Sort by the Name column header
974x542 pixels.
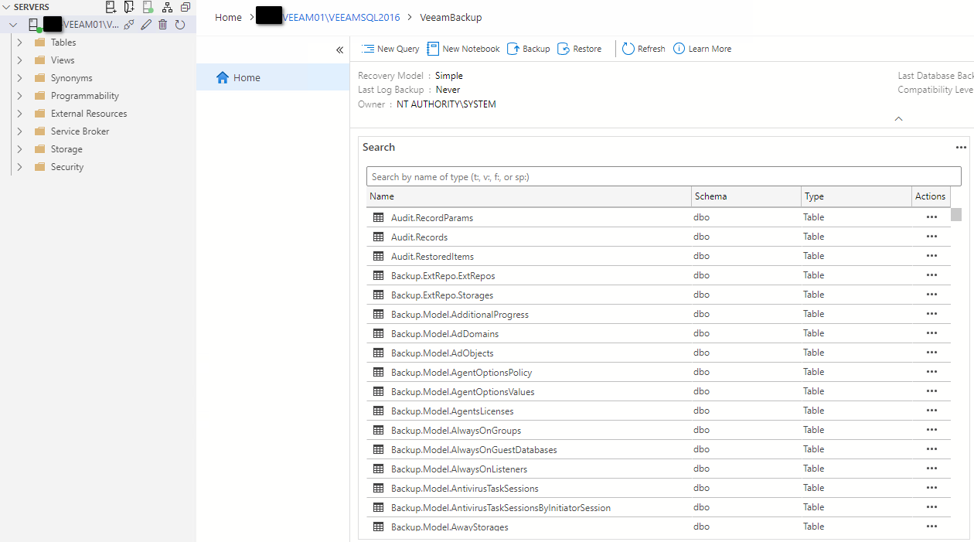coord(529,196)
